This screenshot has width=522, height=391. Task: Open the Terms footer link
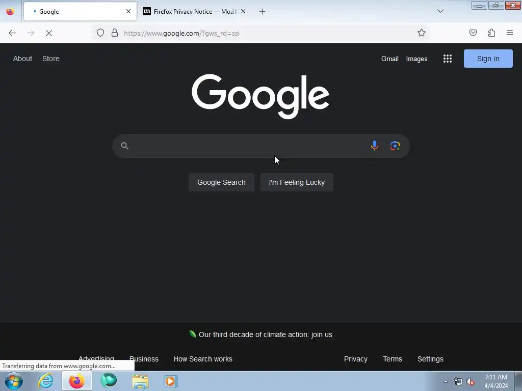click(x=393, y=359)
